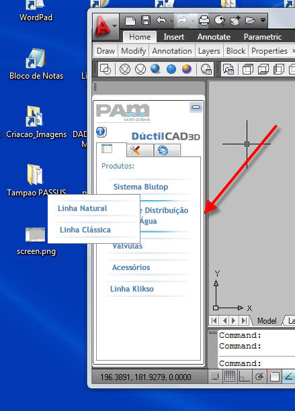Click the third cube view icon
Screen dimensions: 295x411
tap(279, 69)
